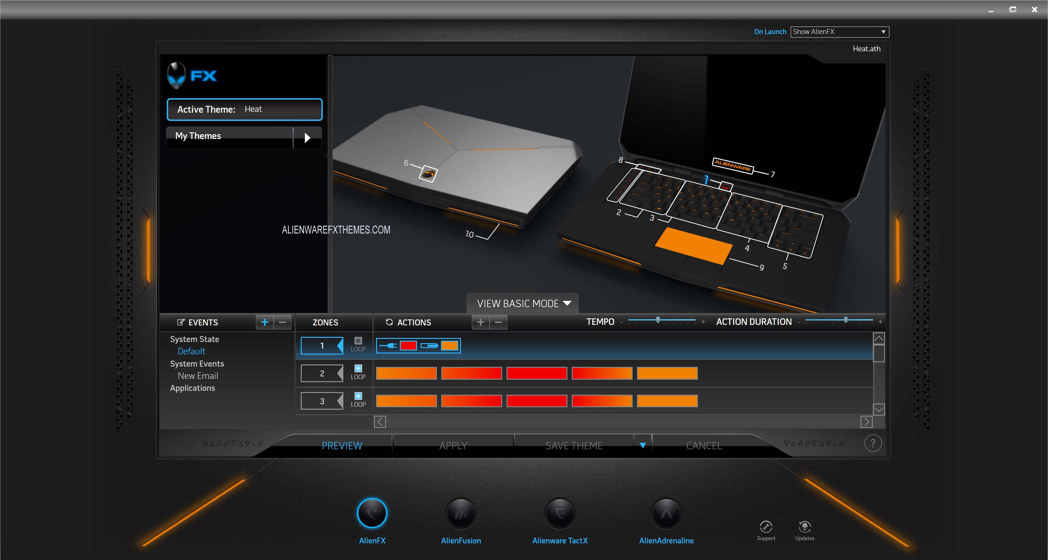Select the first orange action in zone 3
The height and width of the screenshot is (560, 1048).
pos(406,401)
